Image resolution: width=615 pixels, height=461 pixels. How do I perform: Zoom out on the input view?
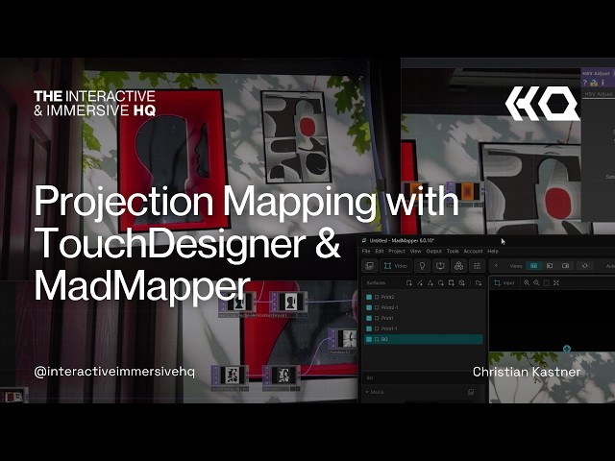coord(536,282)
